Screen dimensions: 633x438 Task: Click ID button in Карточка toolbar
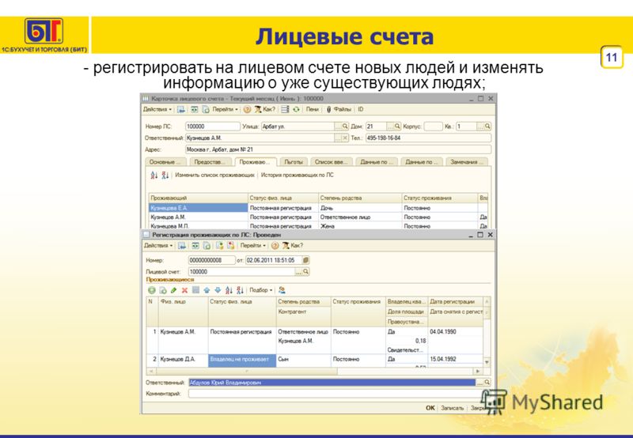click(361, 109)
